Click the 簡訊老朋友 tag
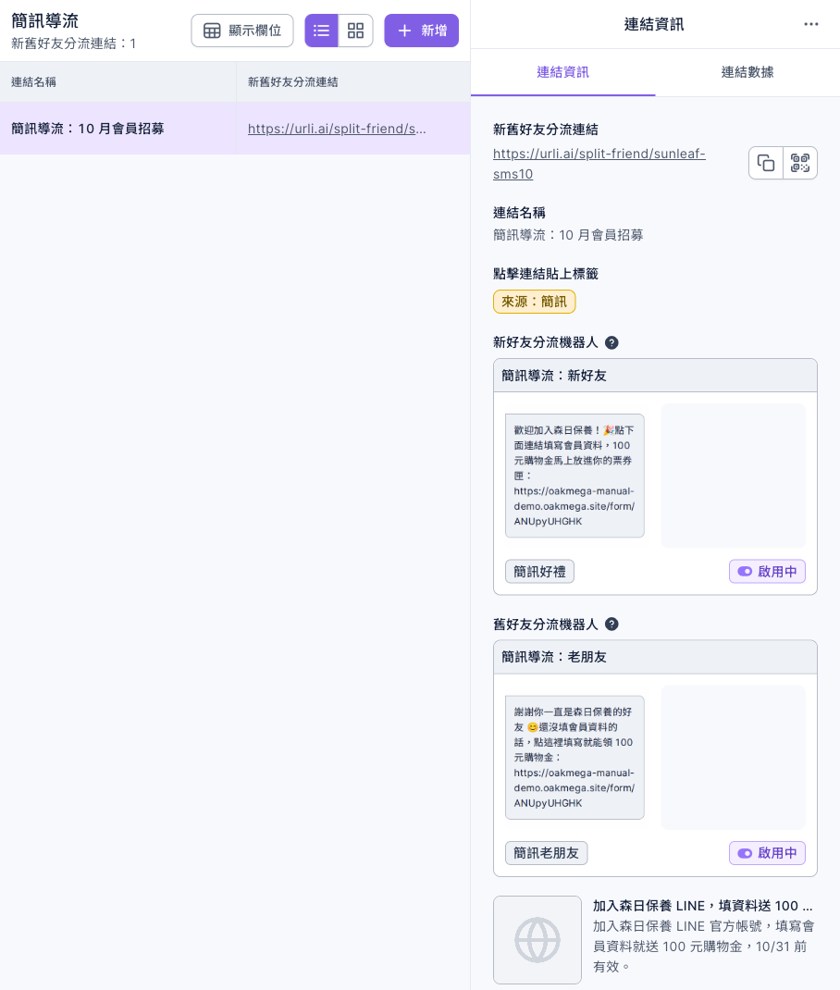Screen dimensions: 840x990 546,853
